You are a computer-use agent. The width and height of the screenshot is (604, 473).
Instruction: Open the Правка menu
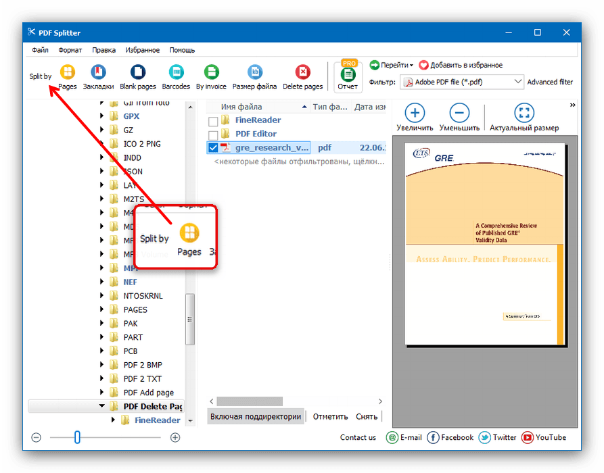(x=103, y=50)
